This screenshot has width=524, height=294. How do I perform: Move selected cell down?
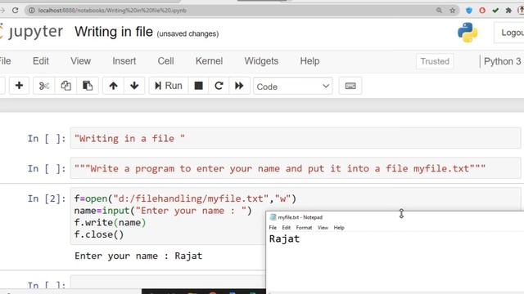coord(134,86)
